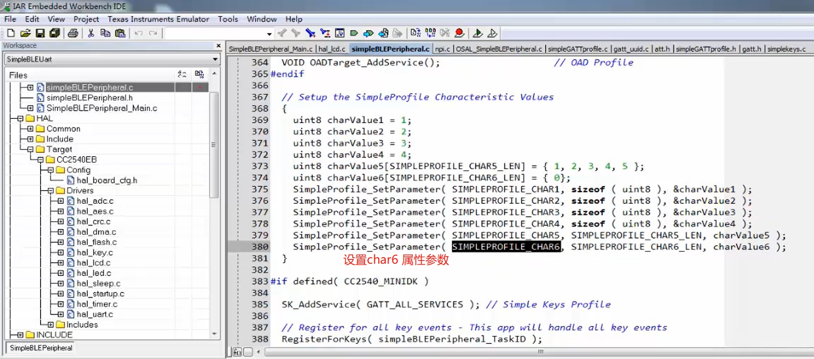Click the Save All icon

[55, 33]
